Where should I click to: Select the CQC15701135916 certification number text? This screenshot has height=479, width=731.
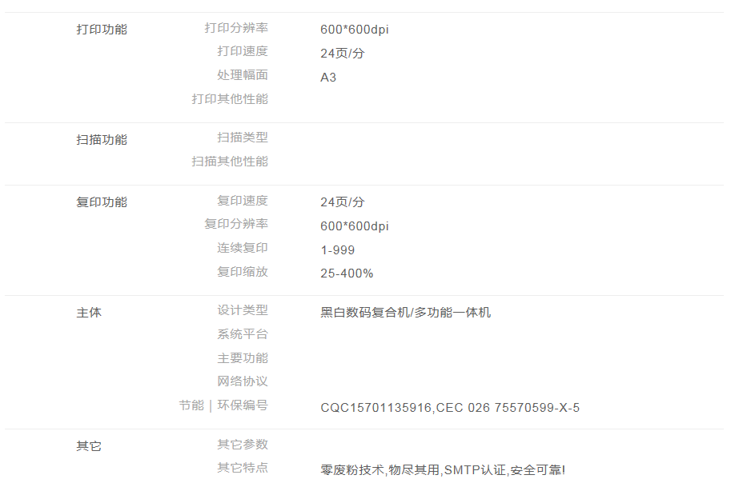click(x=377, y=408)
